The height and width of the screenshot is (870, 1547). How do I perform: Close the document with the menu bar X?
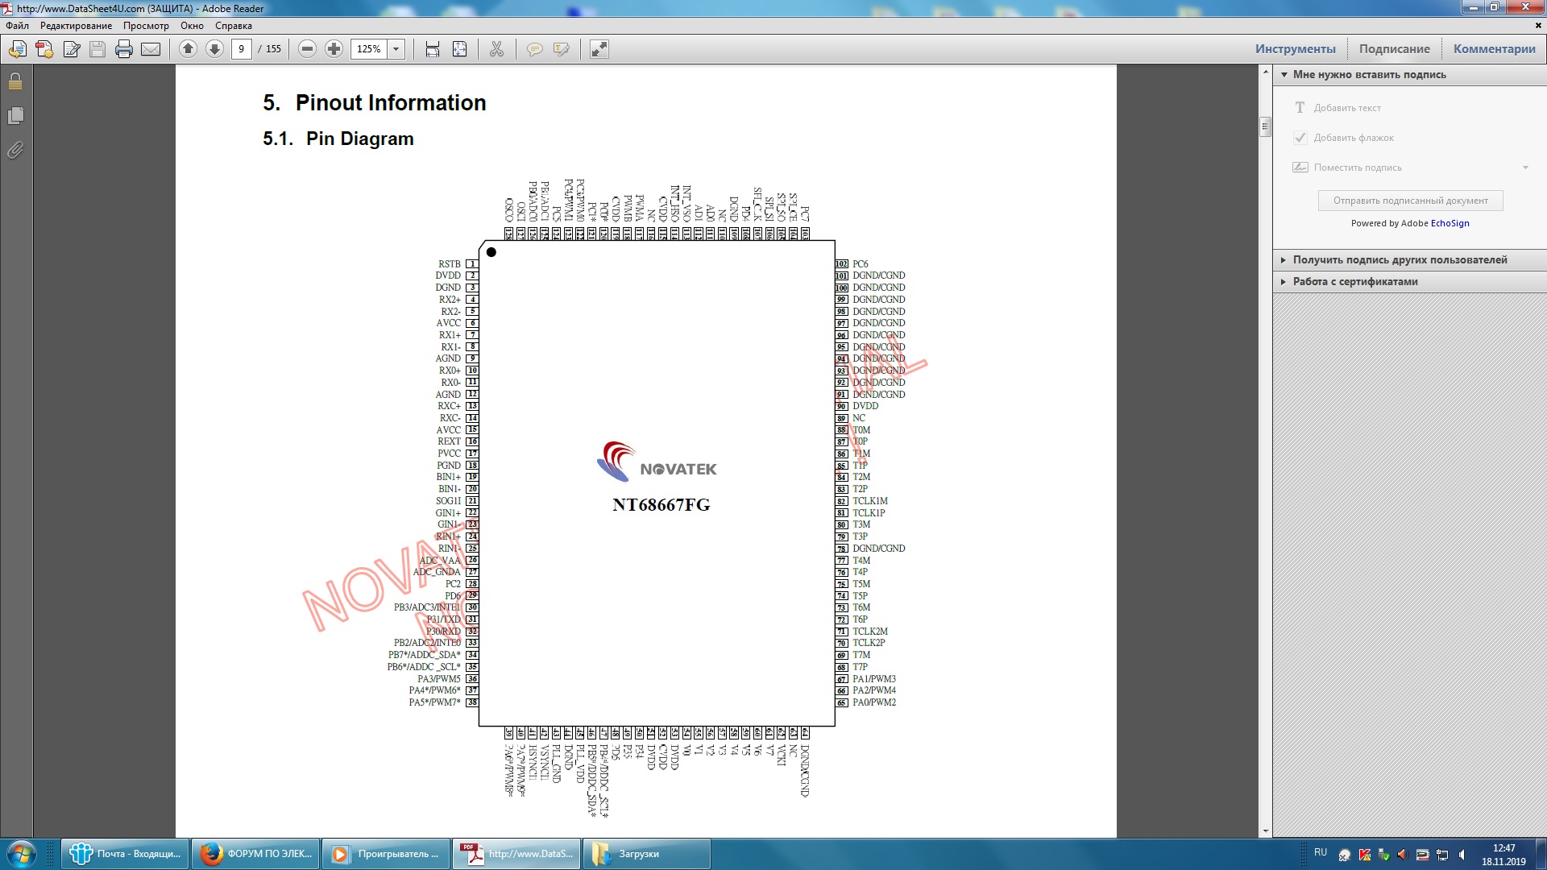click(1538, 26)
